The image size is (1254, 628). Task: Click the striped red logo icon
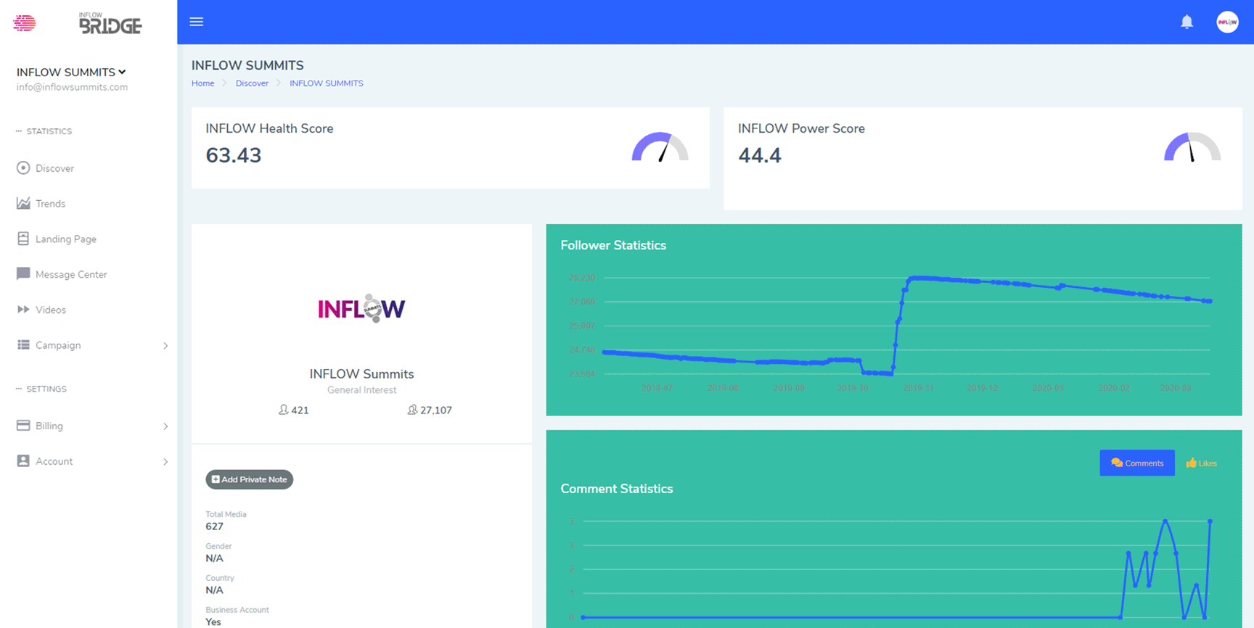24,23
